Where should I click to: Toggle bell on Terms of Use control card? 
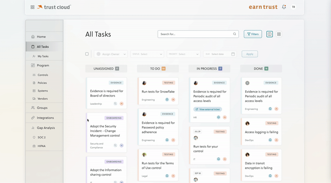click(167, 176)
